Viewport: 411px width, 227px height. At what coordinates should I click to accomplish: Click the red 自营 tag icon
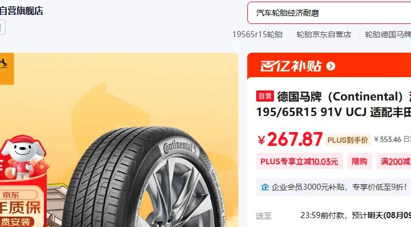265,96
